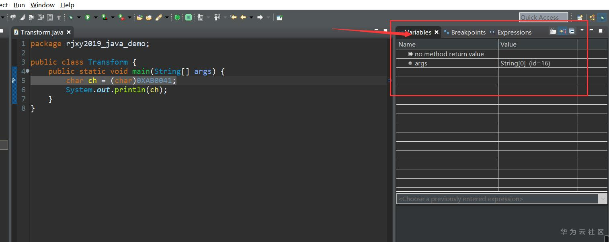Click the 'String[0] (id=16)' value cell
The height and width of the screenshot is (242, 609).
525,63
